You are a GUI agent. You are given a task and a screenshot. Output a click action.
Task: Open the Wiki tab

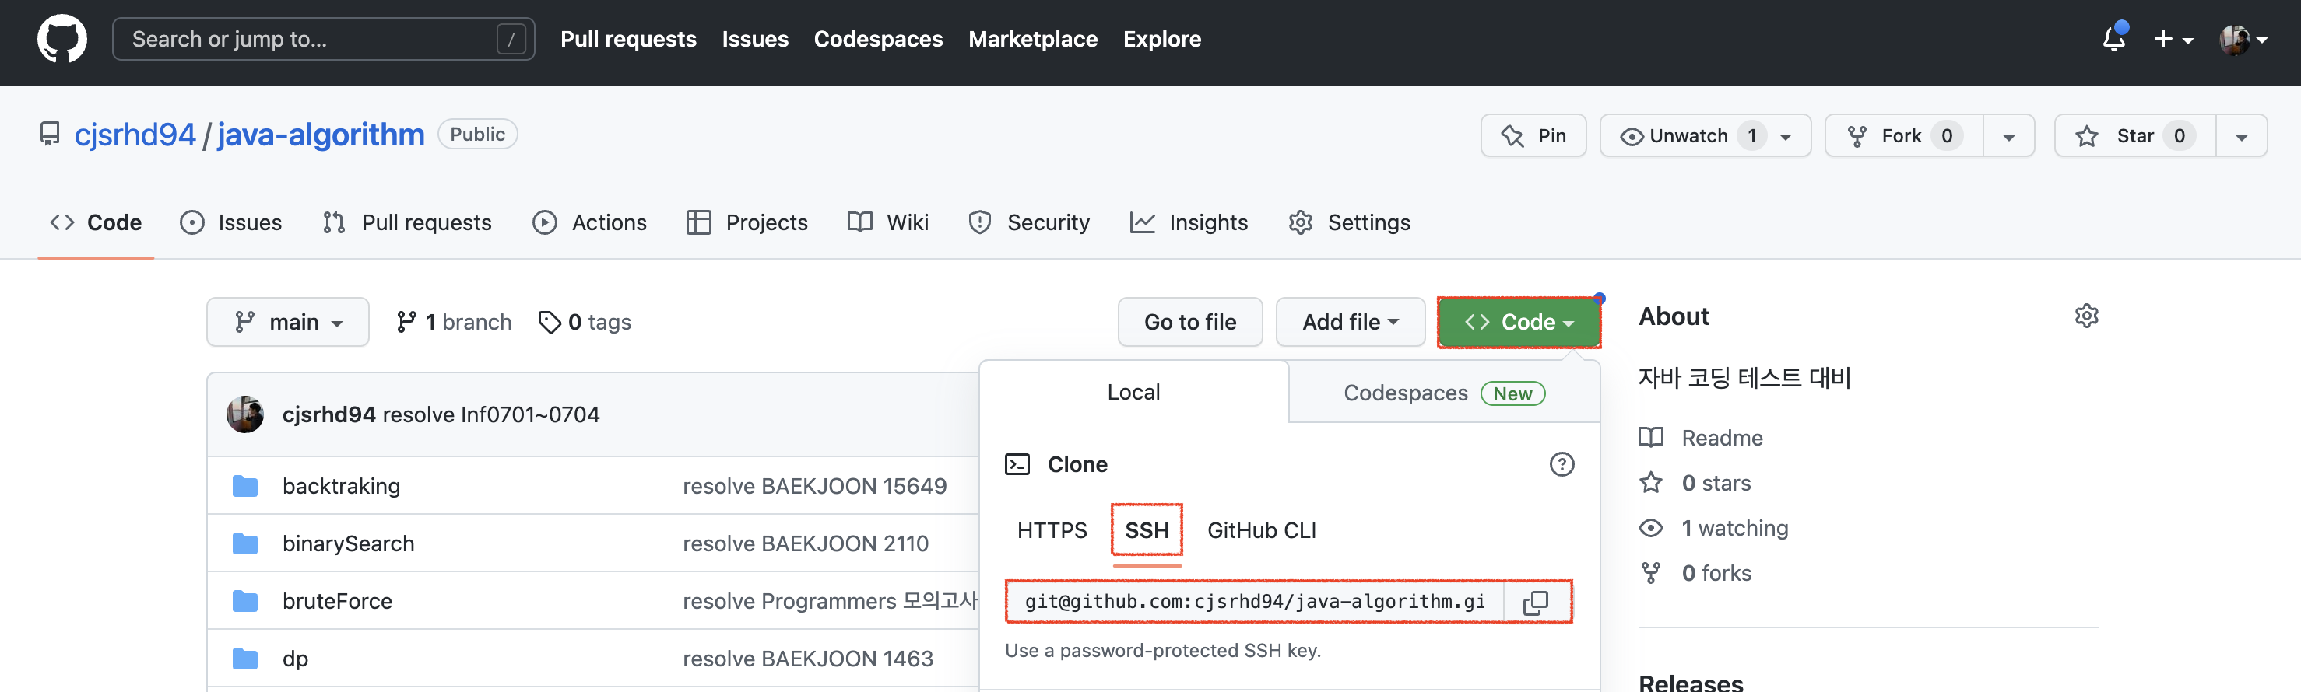point(888,222)
